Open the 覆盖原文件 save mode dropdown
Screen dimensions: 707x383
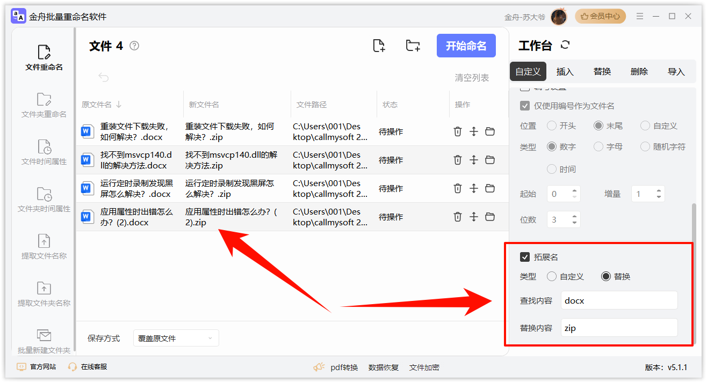click(176, 338)
